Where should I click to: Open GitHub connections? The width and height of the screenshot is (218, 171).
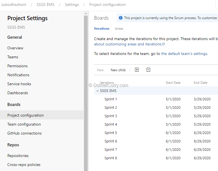[24, 133]
